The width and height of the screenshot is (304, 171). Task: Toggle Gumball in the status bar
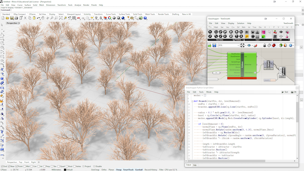(x=139, y=170)
